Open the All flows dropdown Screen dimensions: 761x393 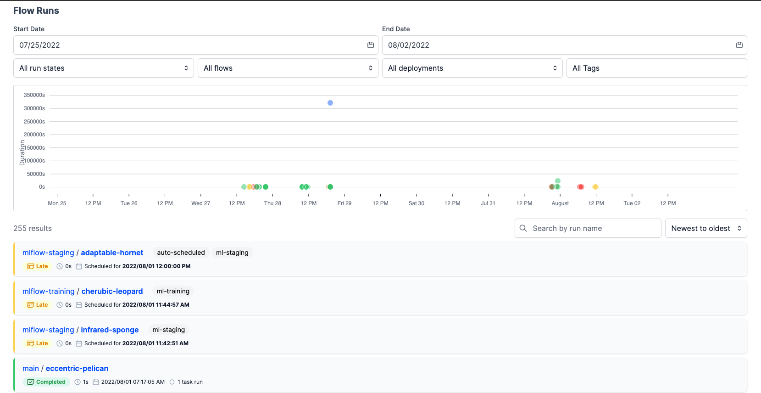coord(288,68)
